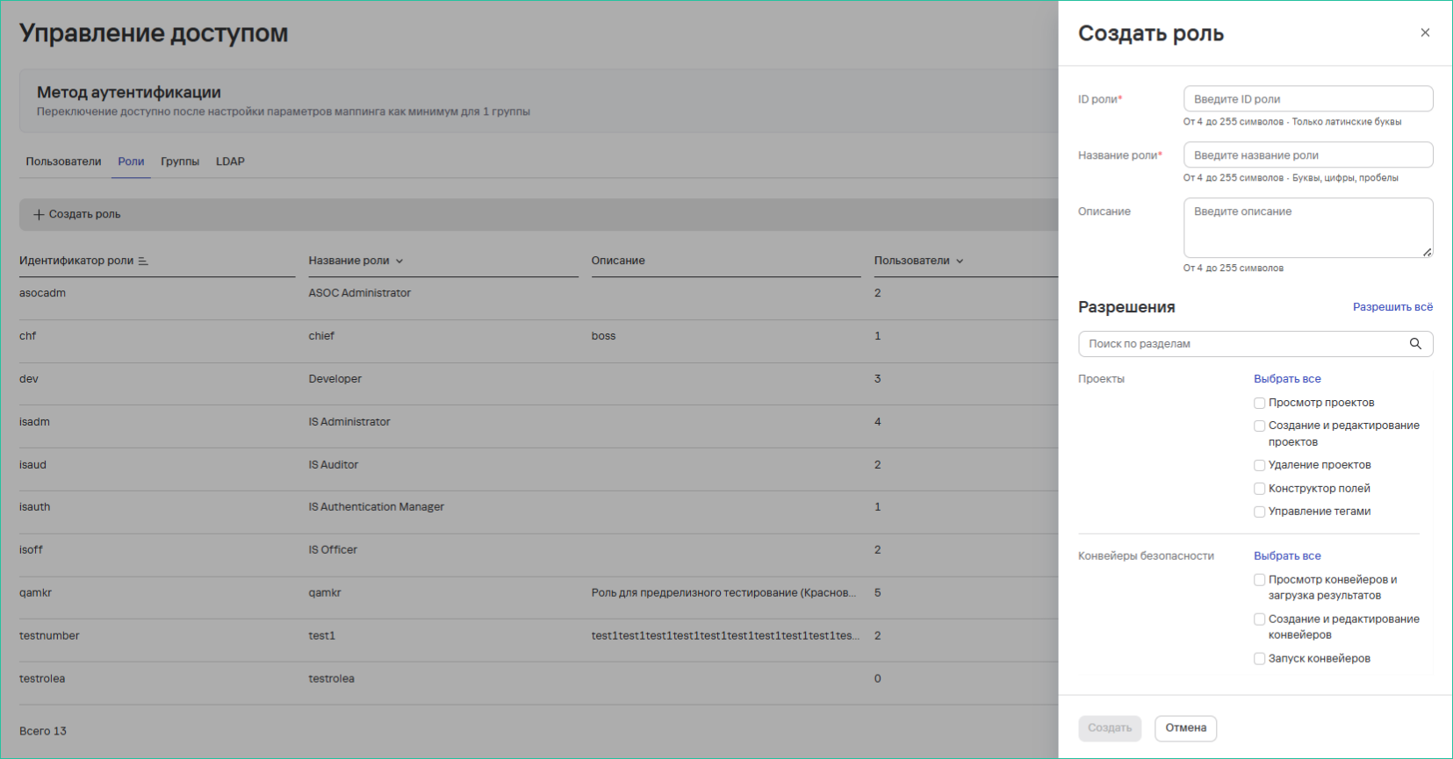Viewport: 1453px width, 759px height.
Task: Enable Управление тегами permission
Action: point(1259,512)
